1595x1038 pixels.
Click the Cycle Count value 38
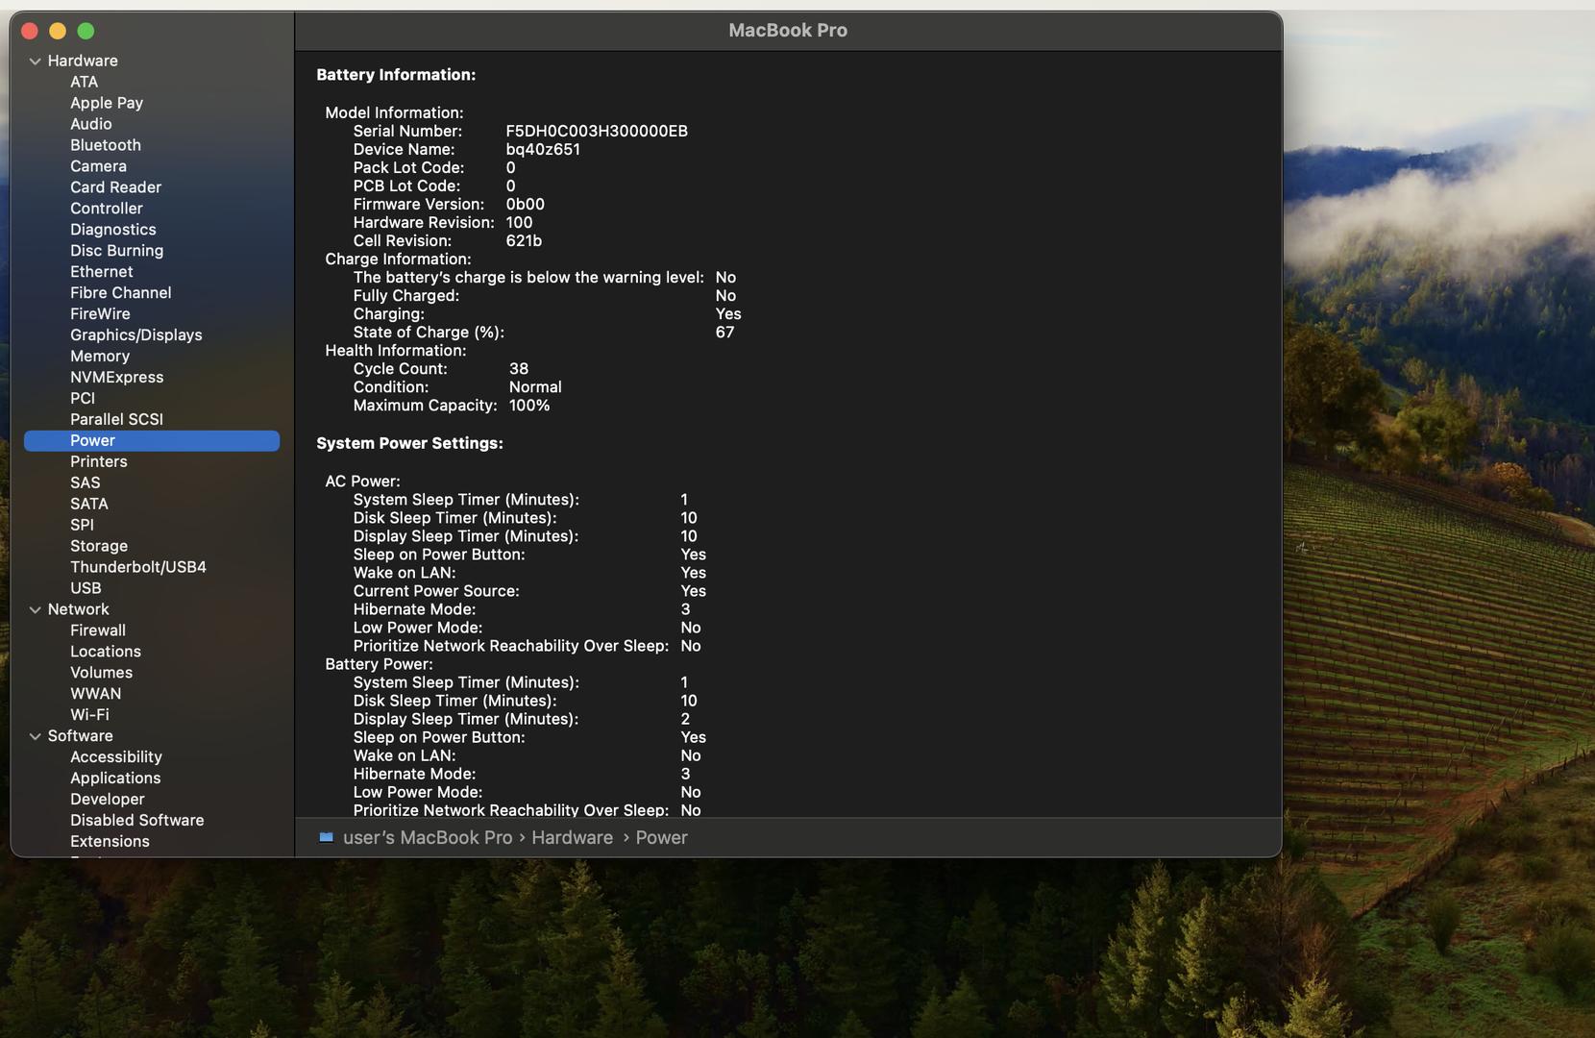pos(519,369)
